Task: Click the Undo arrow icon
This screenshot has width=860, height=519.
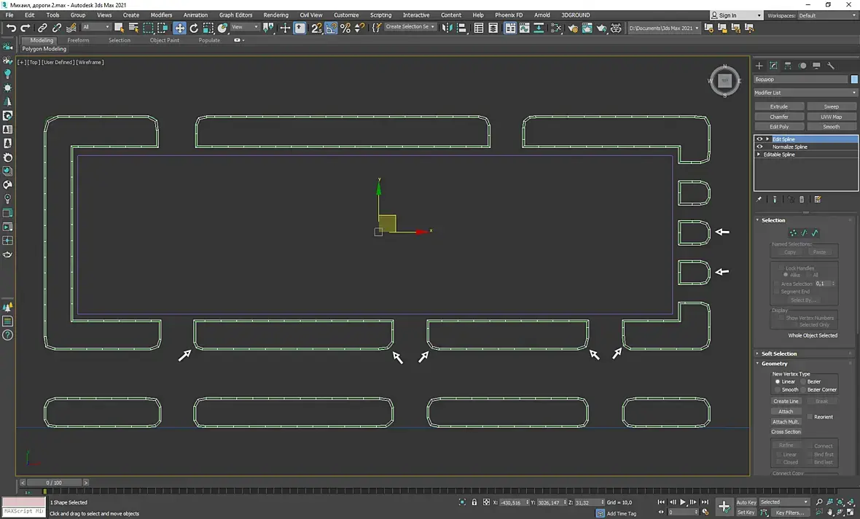Action: tap(11, 28)
